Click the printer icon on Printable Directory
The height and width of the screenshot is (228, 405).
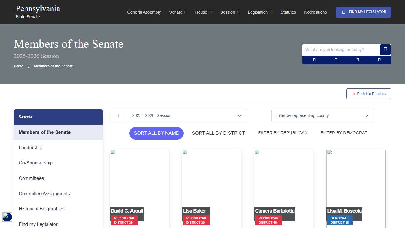(353, 94)
